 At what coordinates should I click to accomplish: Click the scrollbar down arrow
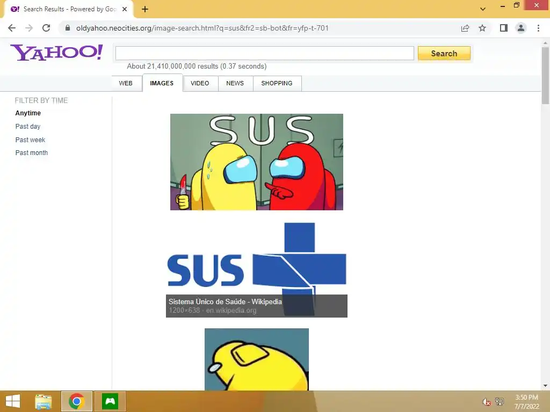pyautogui.click(x=545, y=386)
